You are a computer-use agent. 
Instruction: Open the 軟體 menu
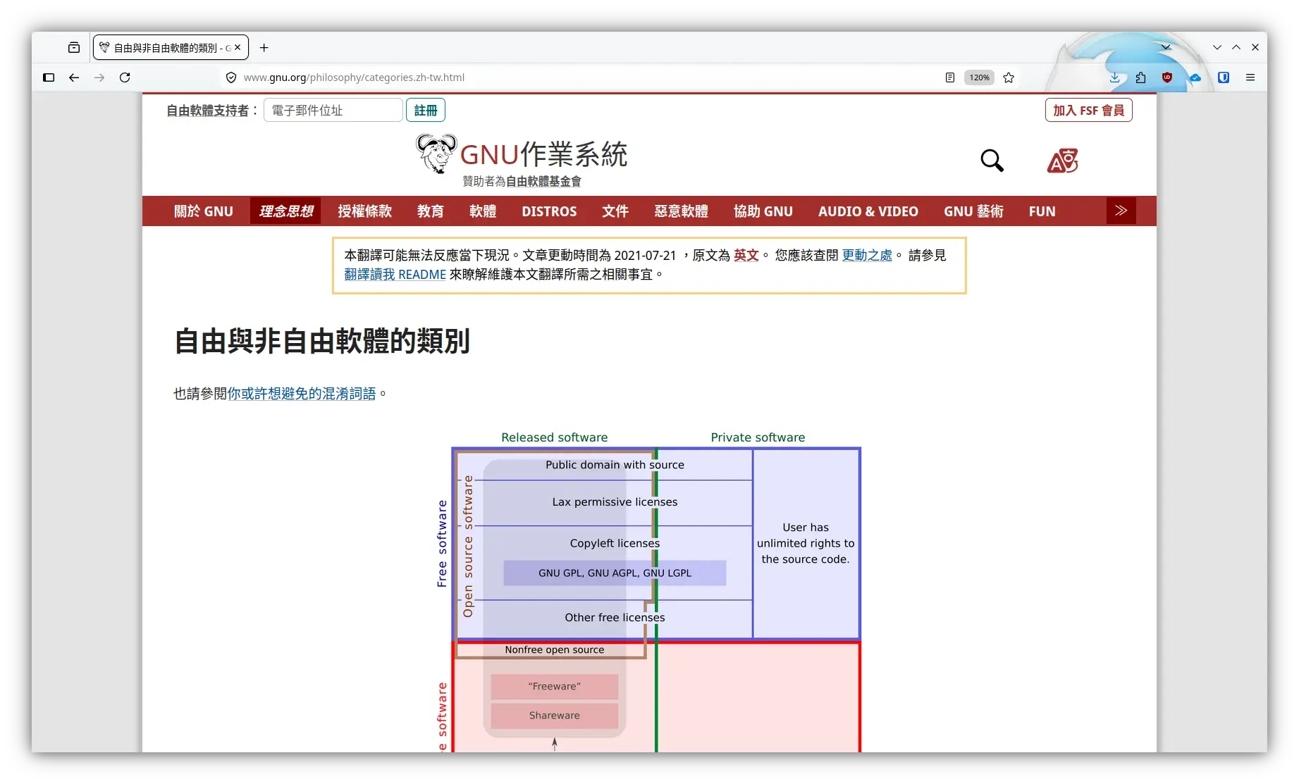click(483, 211)
